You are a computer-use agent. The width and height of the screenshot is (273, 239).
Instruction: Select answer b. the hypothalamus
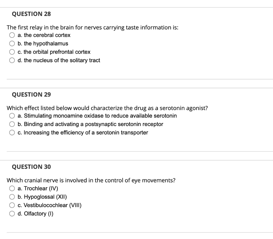pyautogui.click(x=12, y=43)
